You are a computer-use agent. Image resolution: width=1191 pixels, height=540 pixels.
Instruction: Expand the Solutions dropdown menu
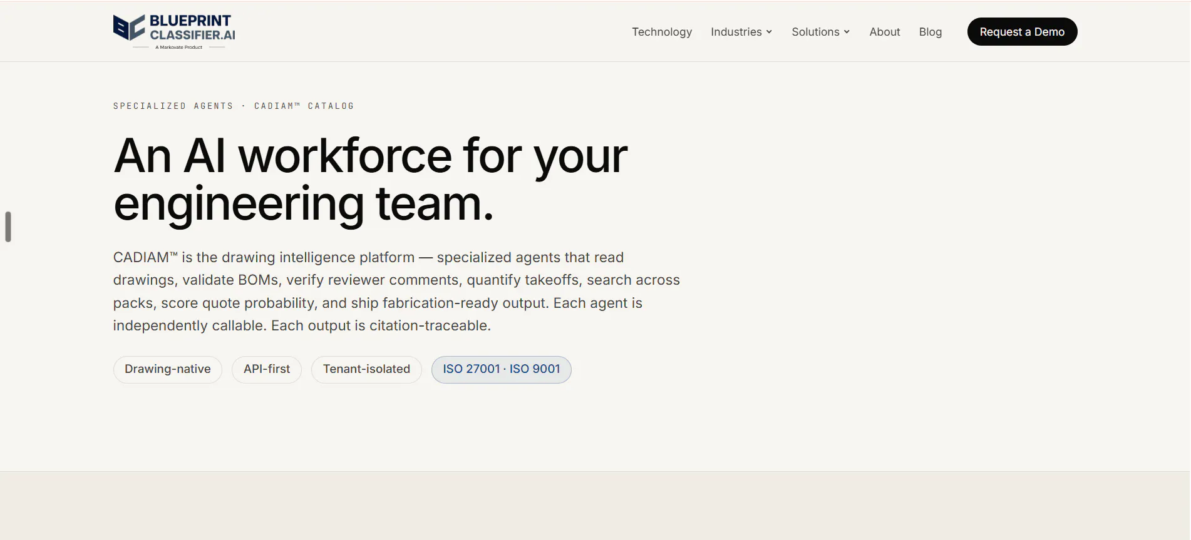[x=820, y=32]
